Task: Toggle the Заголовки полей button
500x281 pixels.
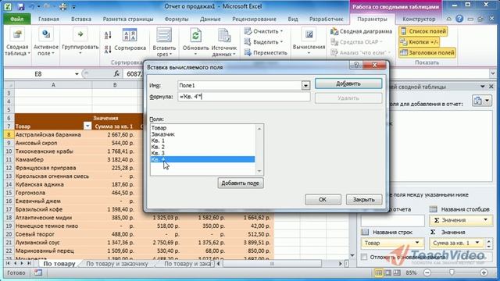Action: 427,52
